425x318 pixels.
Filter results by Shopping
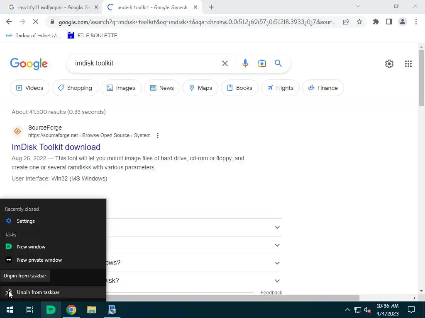pos(75,88)
